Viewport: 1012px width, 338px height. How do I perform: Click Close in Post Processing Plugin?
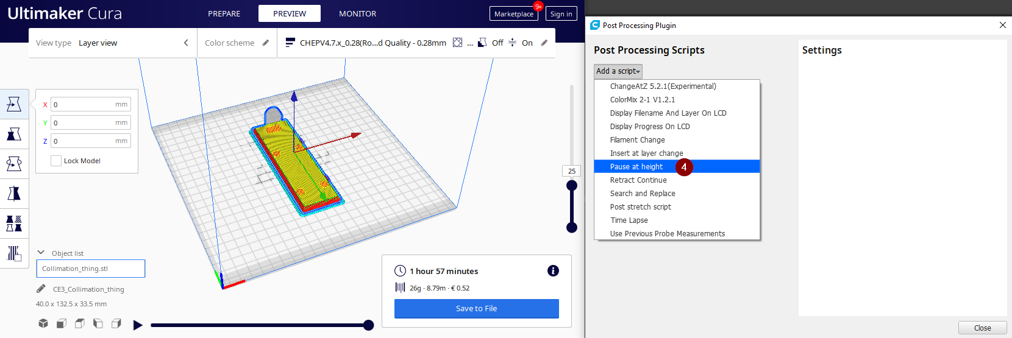coord(982,328)
